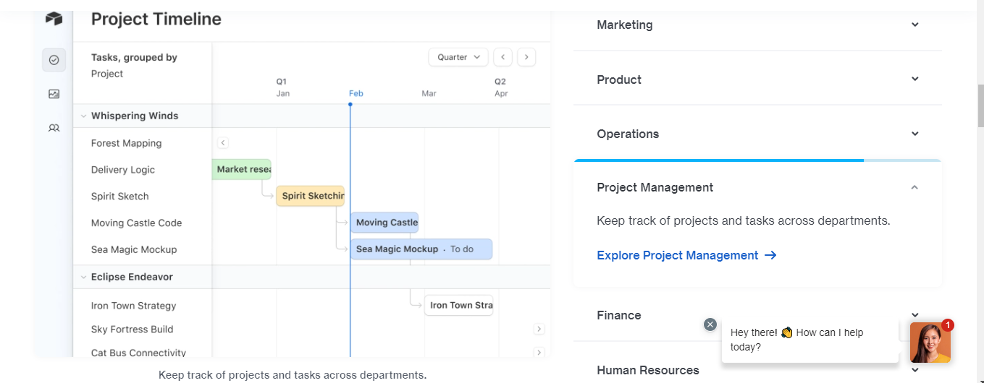Click the Airtable box logo icon
This screenshot has width=984, height=383.
(54, 19)
